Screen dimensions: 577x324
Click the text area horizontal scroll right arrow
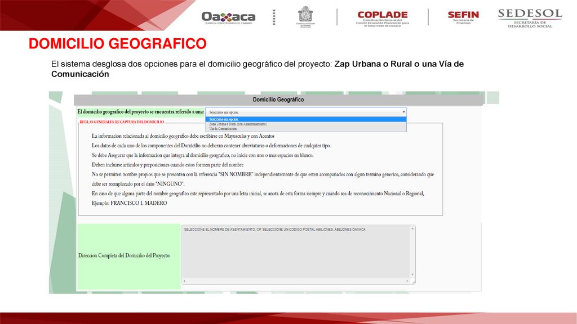tap(407, 281)
